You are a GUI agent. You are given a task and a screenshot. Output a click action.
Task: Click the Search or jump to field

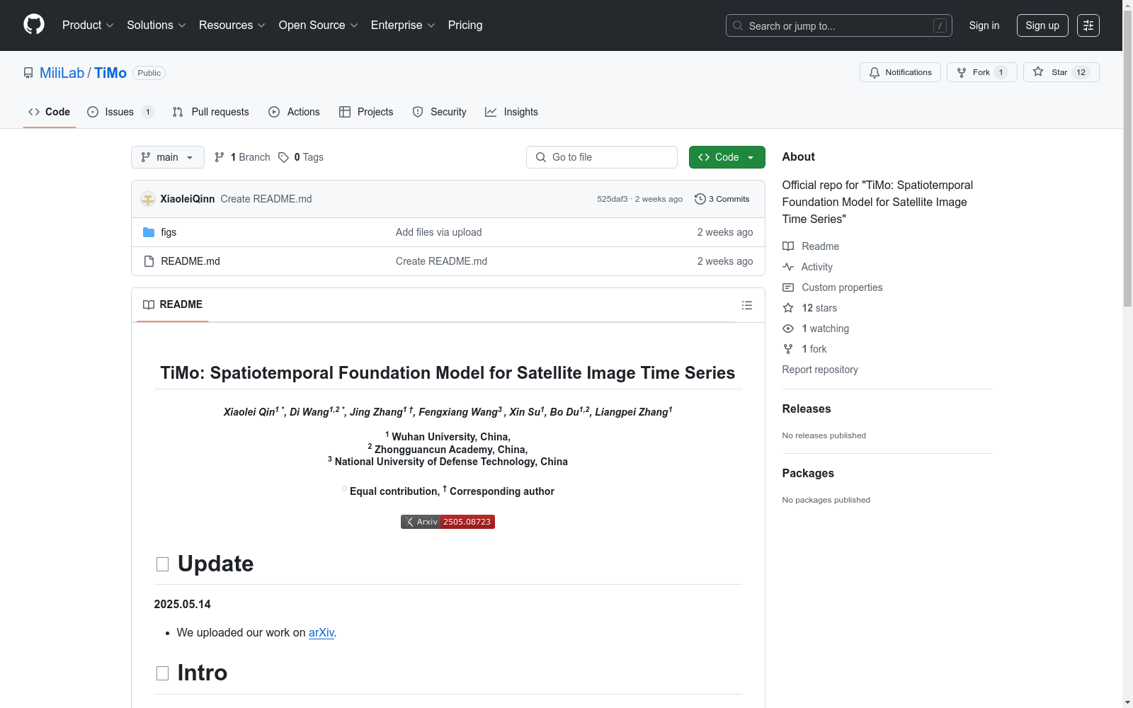839,25
